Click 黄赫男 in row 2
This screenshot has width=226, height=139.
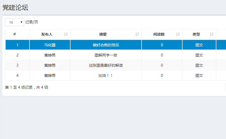[50, 55]
